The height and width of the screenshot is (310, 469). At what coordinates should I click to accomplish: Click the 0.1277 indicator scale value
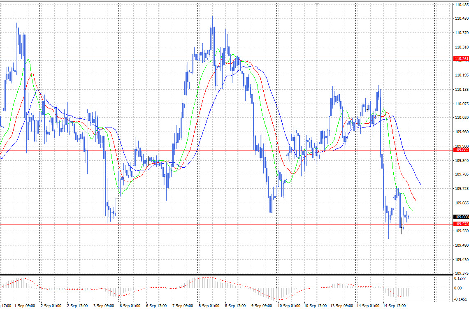tap(460, 278)
